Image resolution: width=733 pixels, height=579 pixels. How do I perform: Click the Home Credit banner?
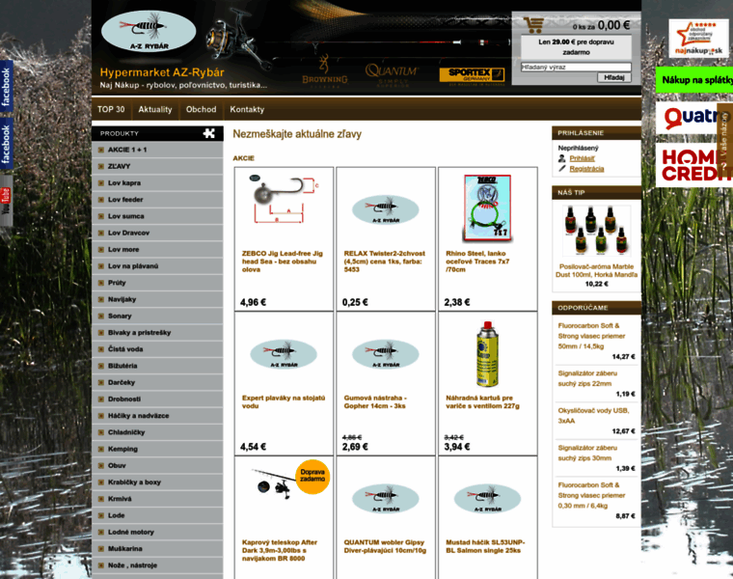[694, 165]
